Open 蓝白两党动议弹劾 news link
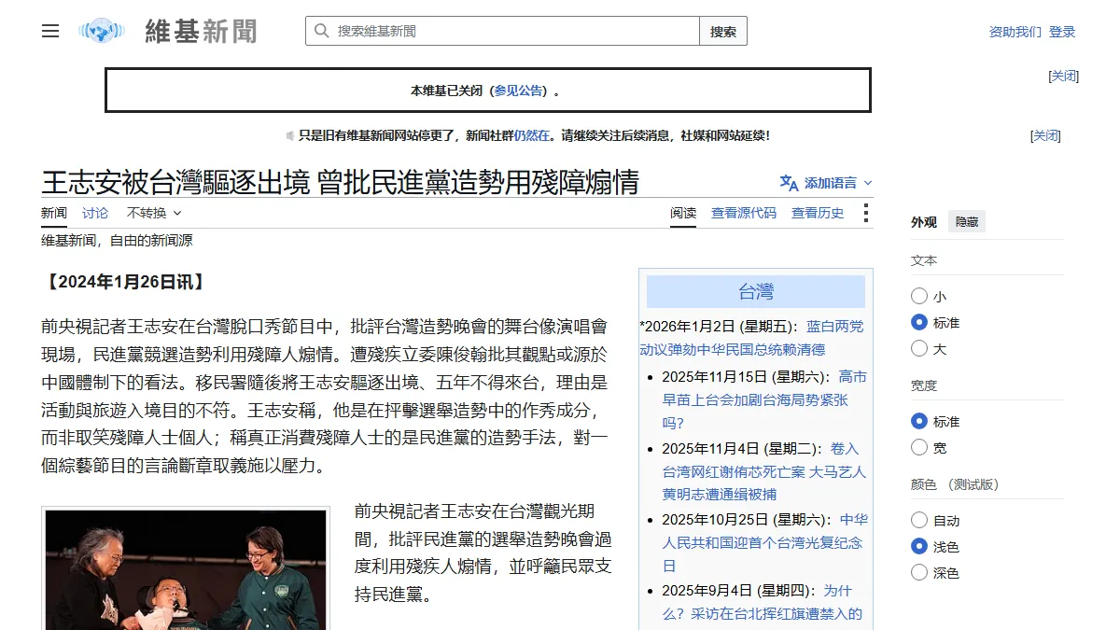This screenshot has width=1120, height=630. click(751, 338)
